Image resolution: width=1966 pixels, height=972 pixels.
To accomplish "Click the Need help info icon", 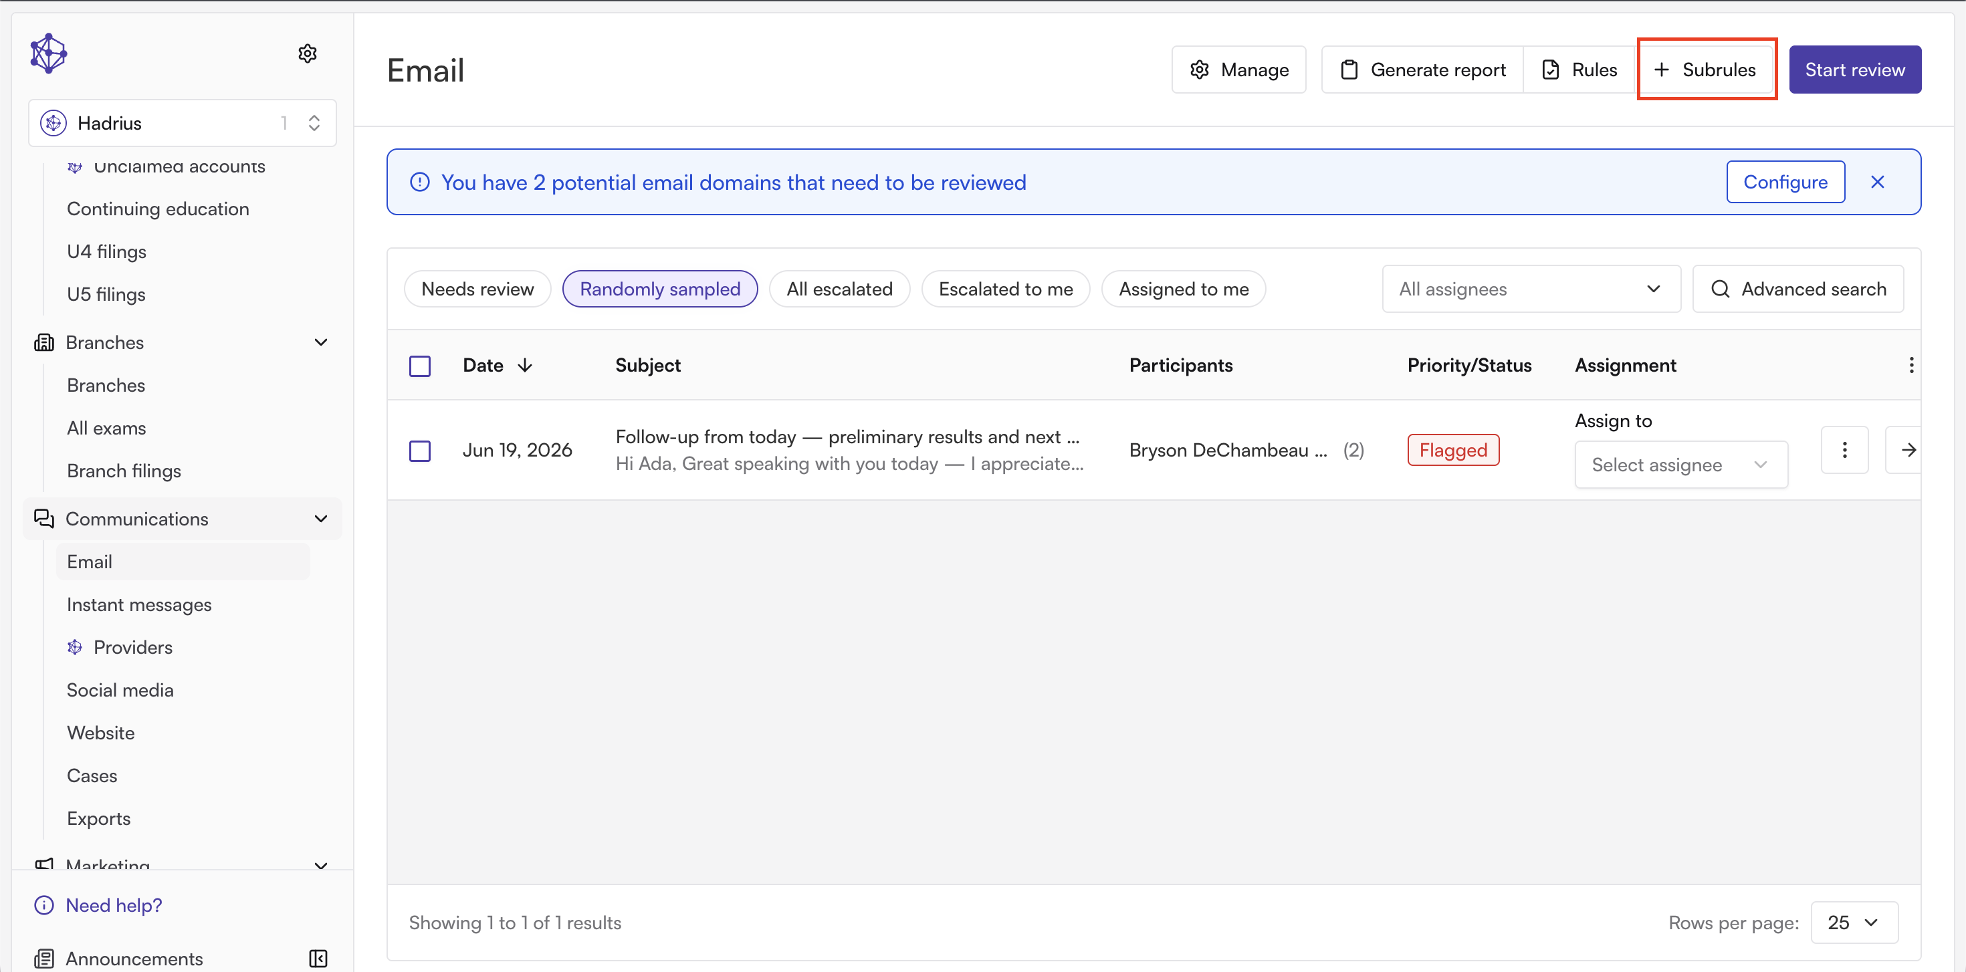I will tap(44, 905).
